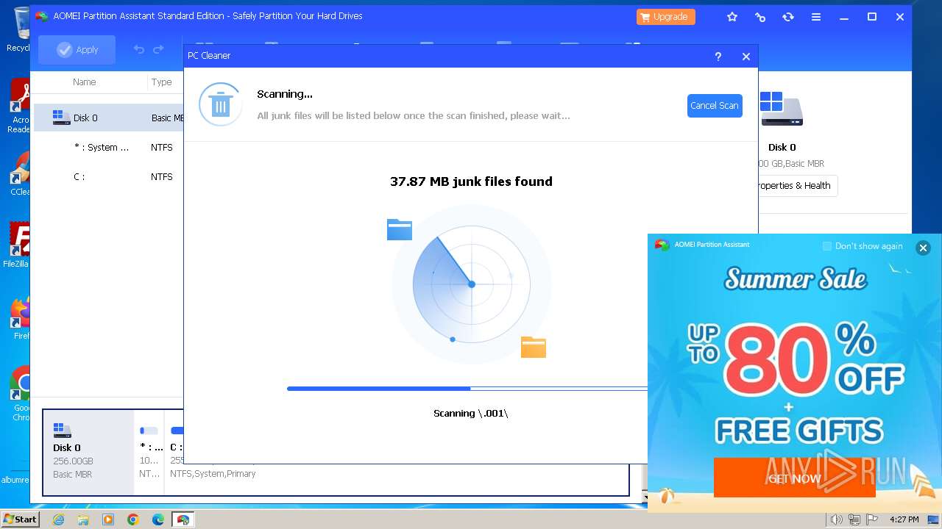Screen dimensions: 942x529
Task: Open the hamburger menu in AOMEI title bar
Action: tap(816, 17)
